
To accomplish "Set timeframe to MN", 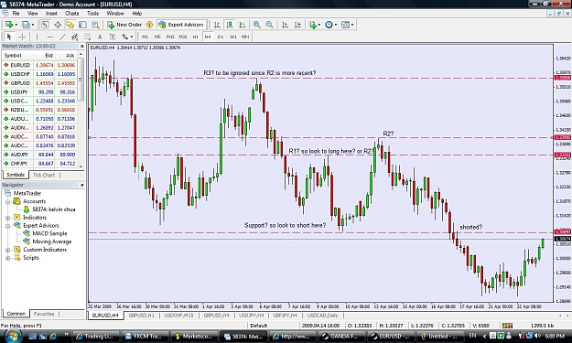I will coord(245,37).
